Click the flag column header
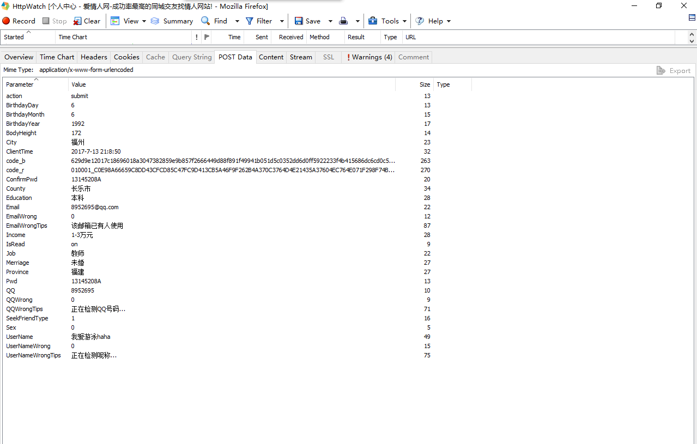 (206, 37)
